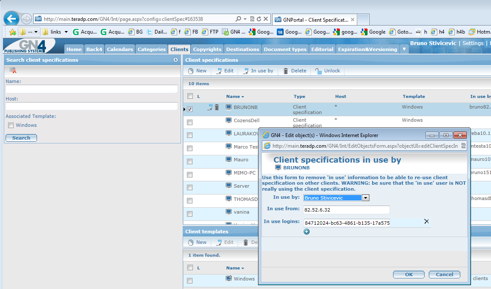Click the address bar search magnifier icon
491x289 pixels.
[x=238, y=19]
